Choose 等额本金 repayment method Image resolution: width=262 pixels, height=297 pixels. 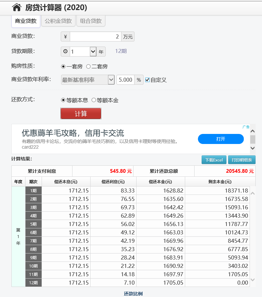(x=94, y=100)
